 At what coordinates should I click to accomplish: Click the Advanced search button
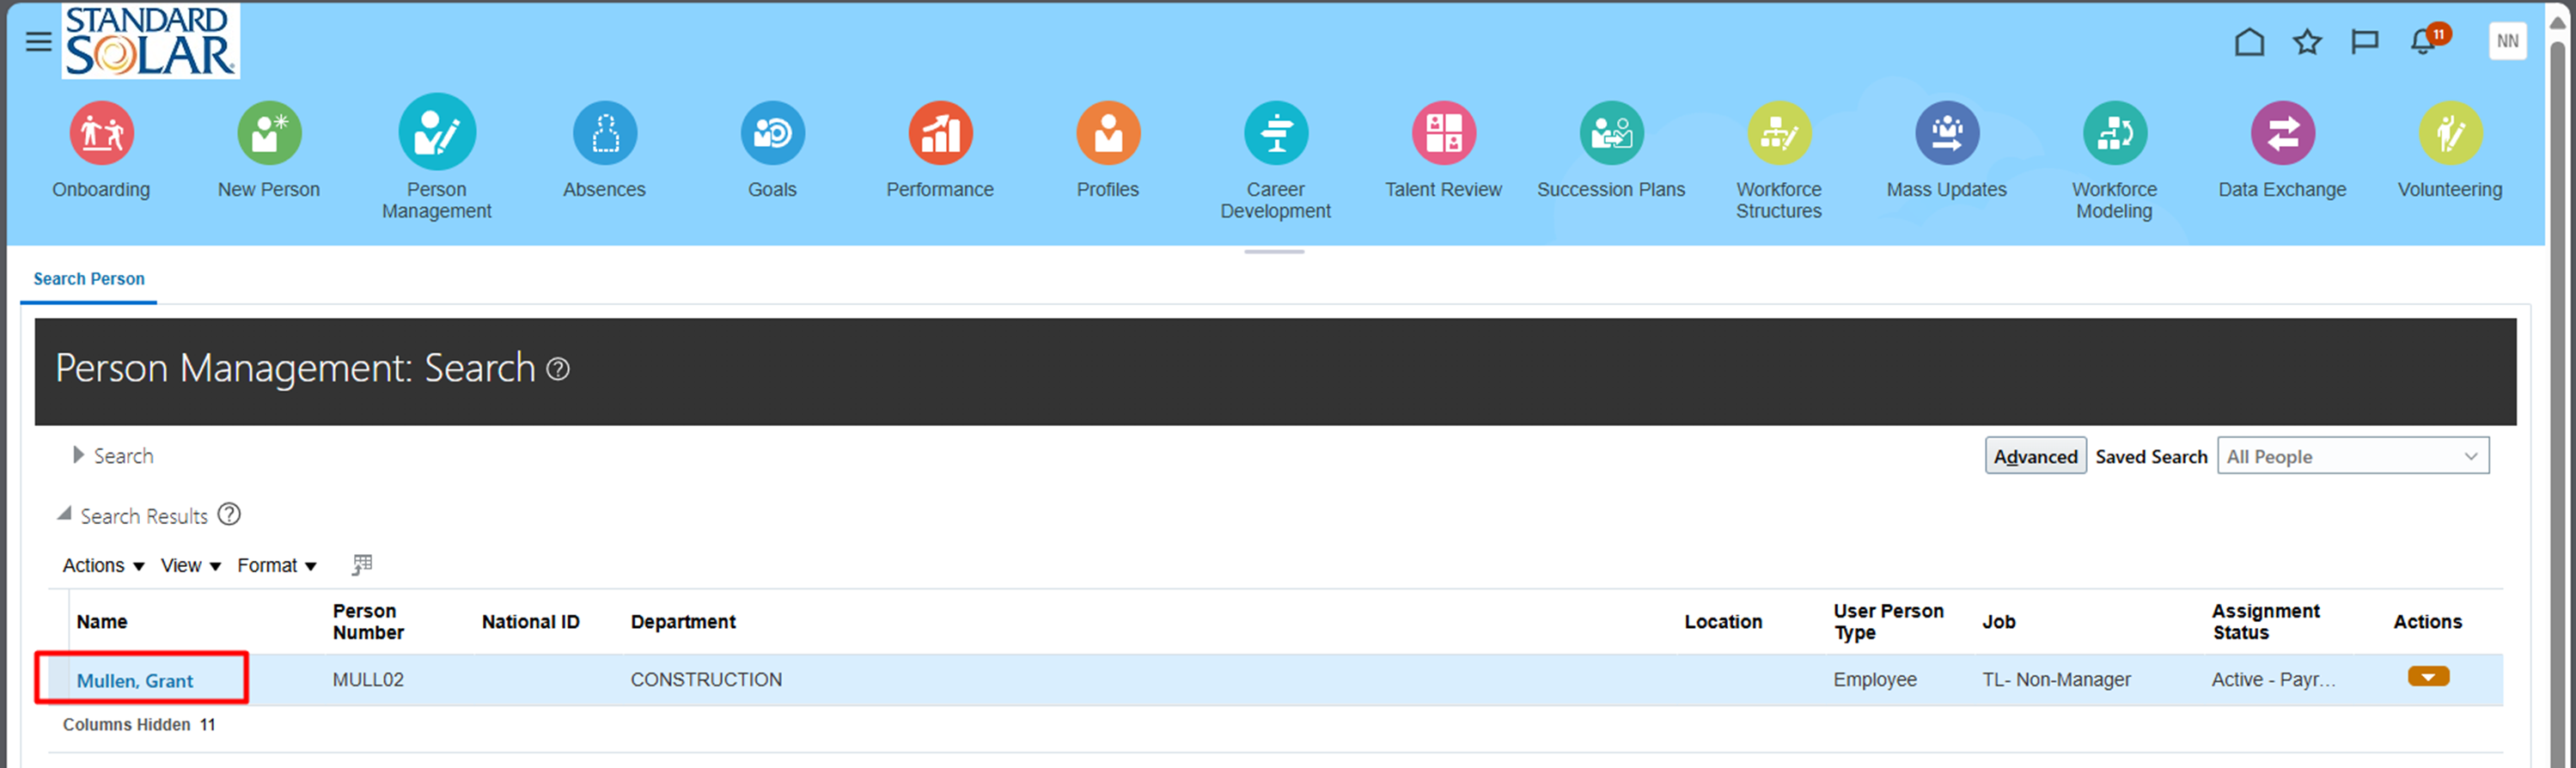2035,456
